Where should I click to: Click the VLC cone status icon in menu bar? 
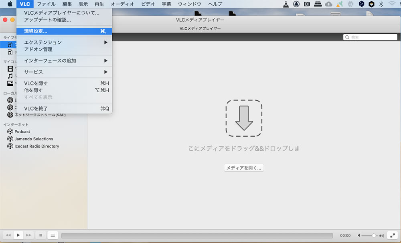(286, 4)
